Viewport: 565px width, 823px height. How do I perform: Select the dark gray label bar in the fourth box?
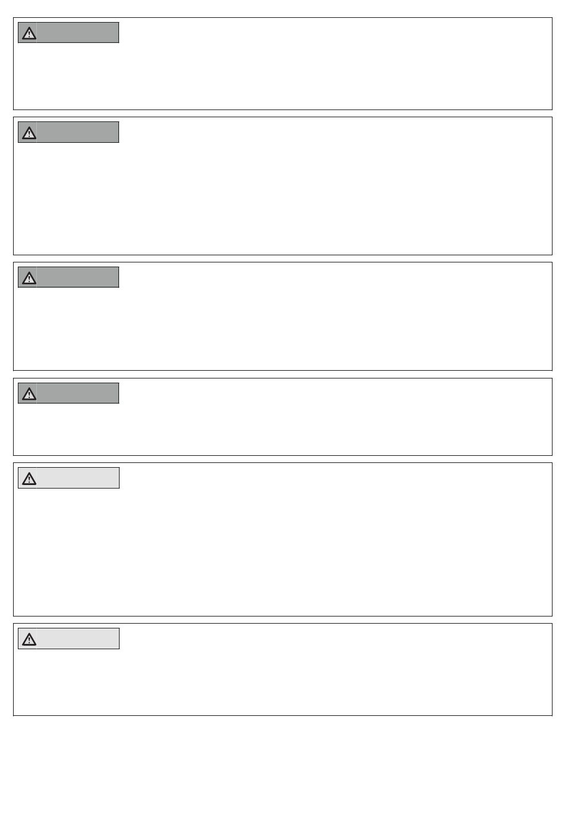(68, 393)
